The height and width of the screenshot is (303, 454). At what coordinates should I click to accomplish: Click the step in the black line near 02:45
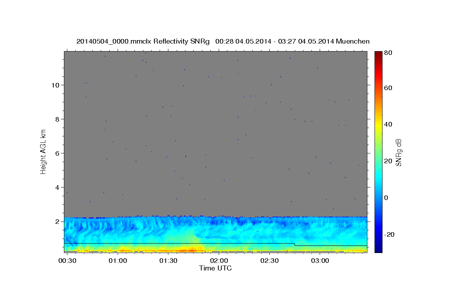(295, 244)
